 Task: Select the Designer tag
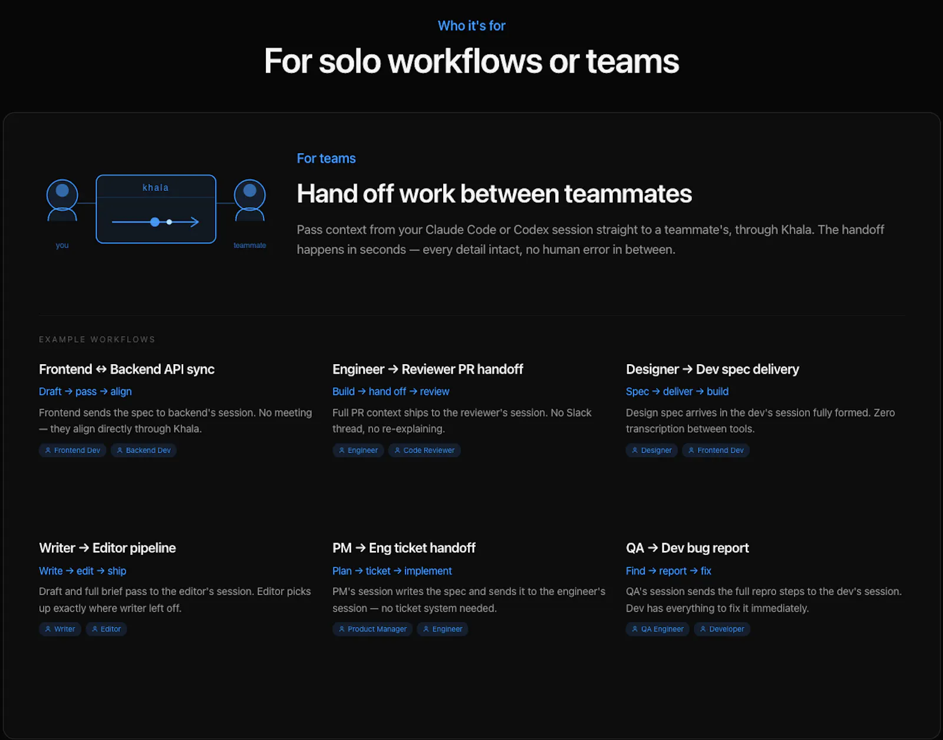(652, 451)
